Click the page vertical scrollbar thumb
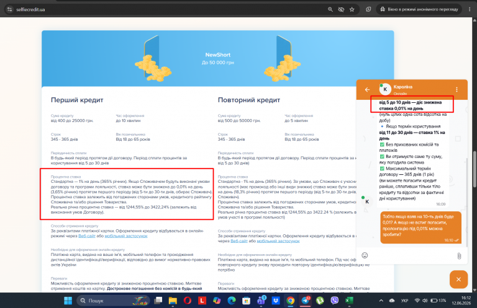477x308 pixels. pyautogui.click(x=475, y=169)
